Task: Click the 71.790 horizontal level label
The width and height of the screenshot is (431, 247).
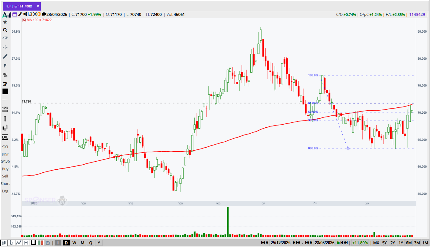Action: pyautogui.click(x=26, y=102)
